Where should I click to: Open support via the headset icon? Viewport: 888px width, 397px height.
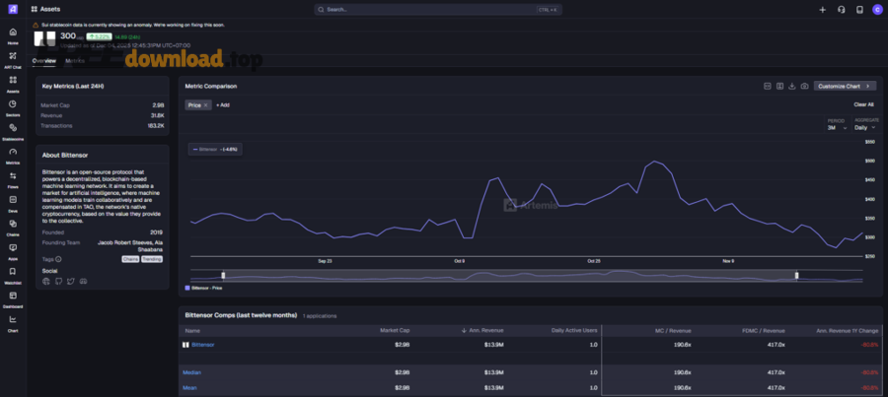click(841, 10)
